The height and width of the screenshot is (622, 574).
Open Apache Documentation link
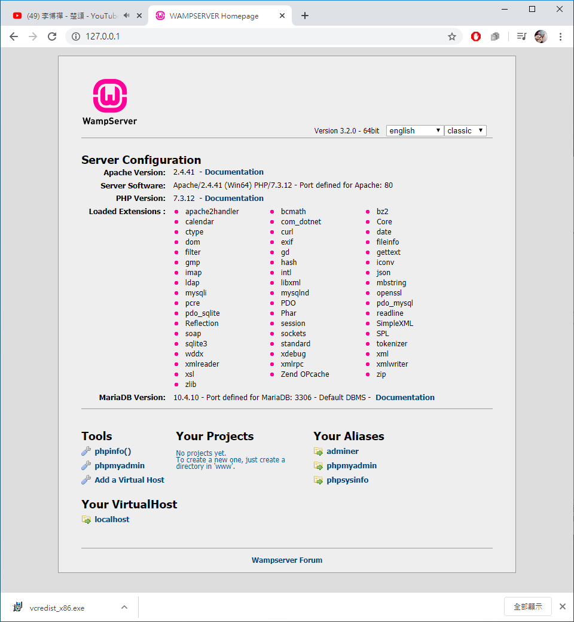(x=234, y=172)
